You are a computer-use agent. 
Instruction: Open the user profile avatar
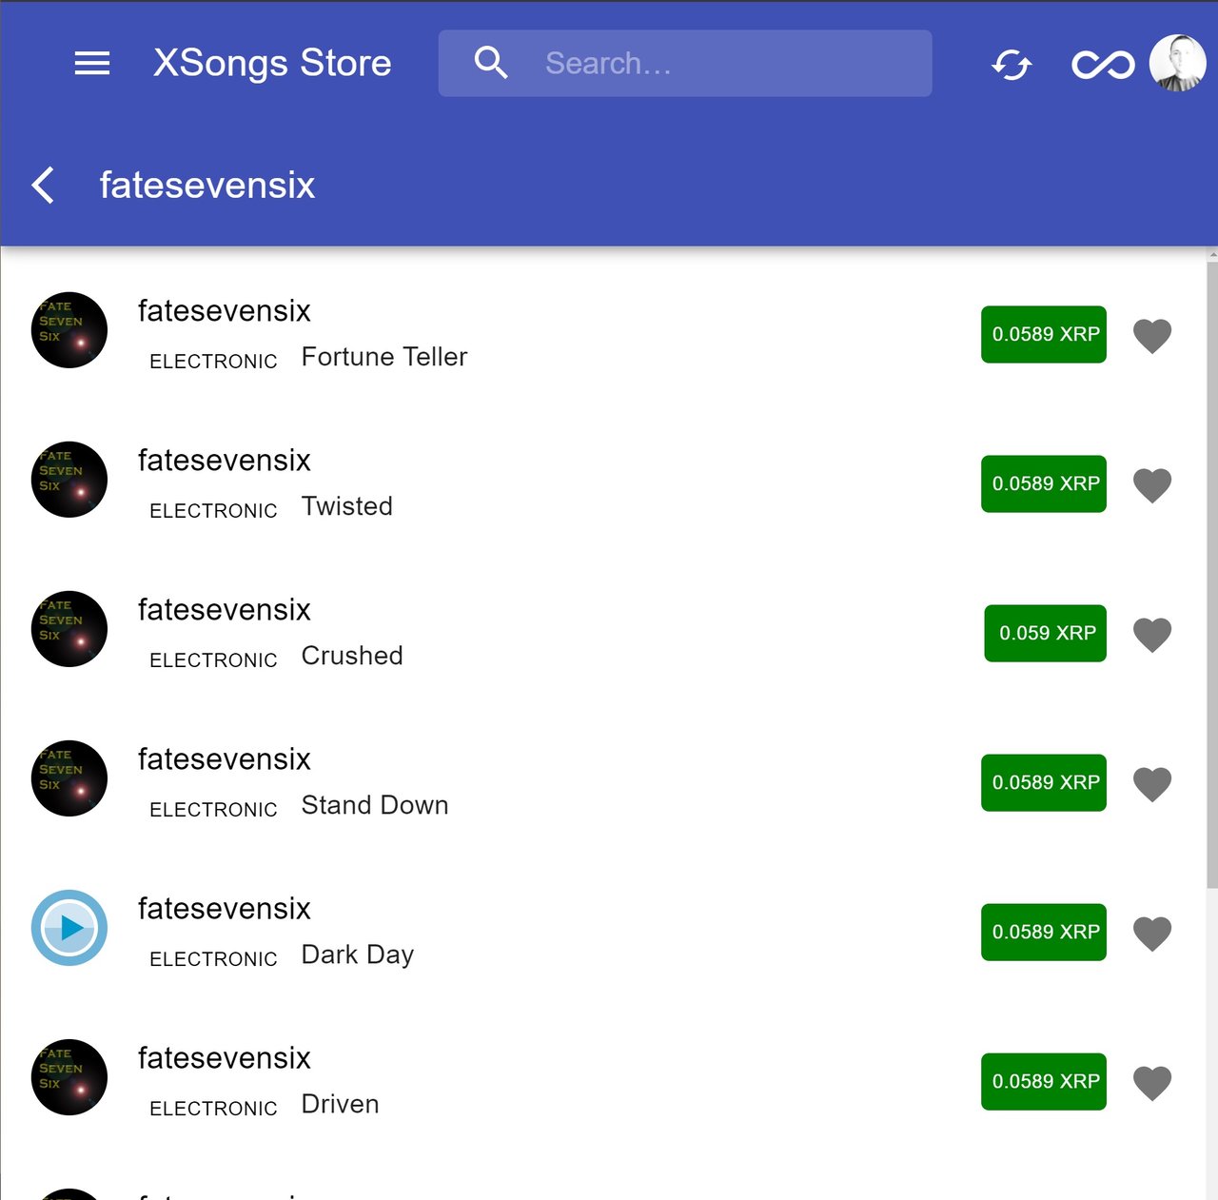point(1177,64)
